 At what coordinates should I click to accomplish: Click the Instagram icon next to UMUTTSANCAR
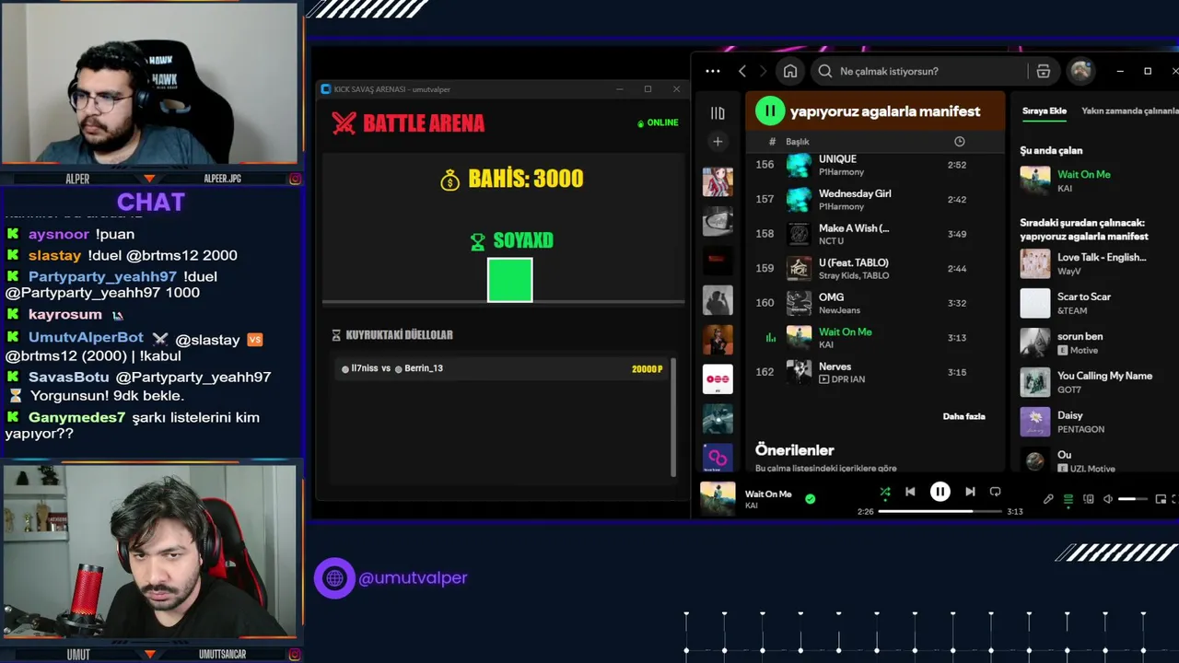coord(295,655)
